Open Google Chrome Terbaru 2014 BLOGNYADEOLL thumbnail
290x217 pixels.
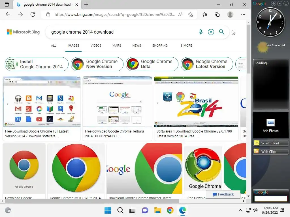(x=118, y=102)
